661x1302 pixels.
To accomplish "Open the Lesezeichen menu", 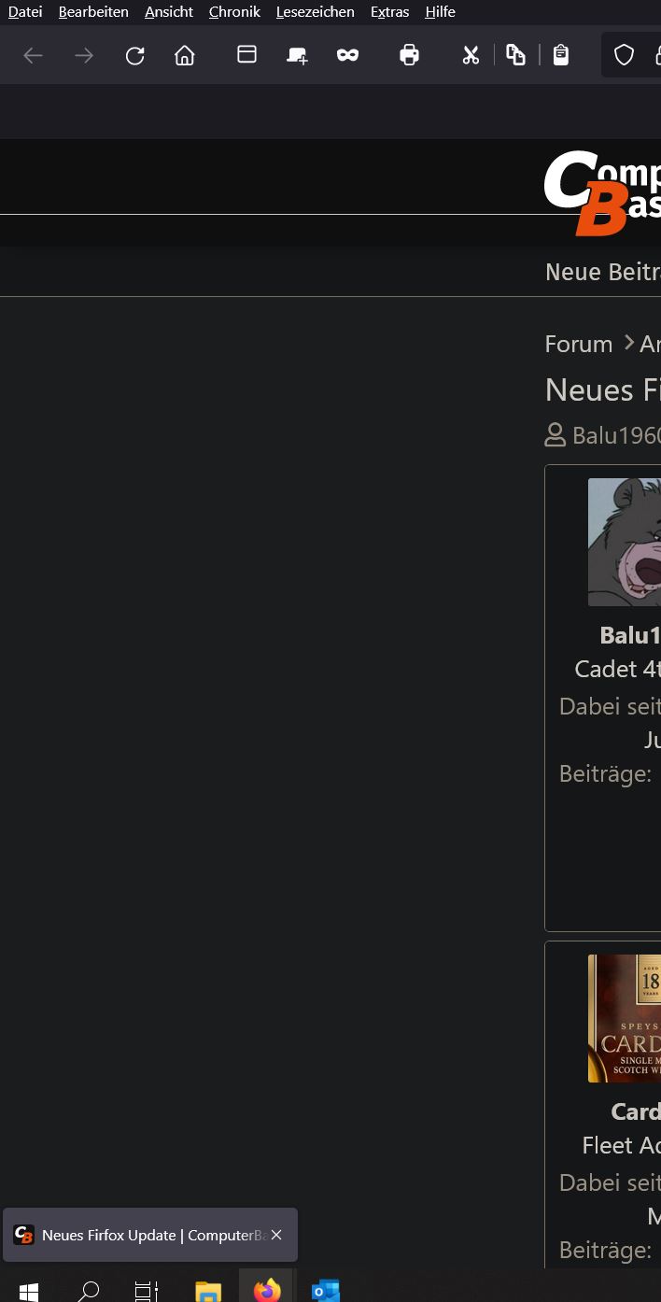I will (315, 11).
